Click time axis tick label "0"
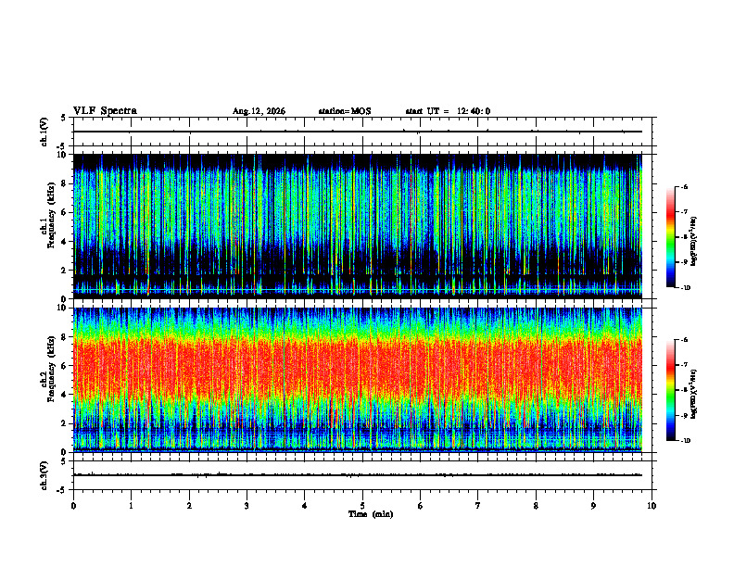The width and height of the screenshot is (734, 567). coord(73,506)
